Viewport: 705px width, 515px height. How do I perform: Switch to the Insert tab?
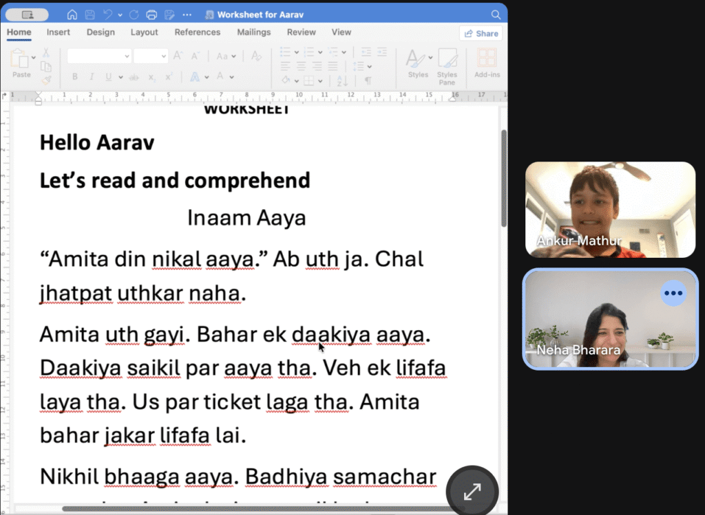click(59, 32)
